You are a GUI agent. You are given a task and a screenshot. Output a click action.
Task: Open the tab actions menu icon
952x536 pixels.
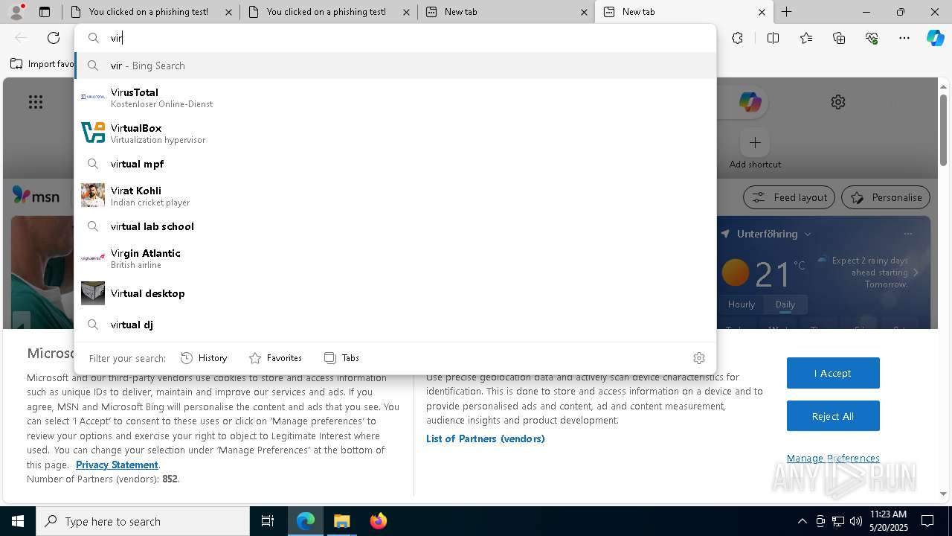pos(45,12)
